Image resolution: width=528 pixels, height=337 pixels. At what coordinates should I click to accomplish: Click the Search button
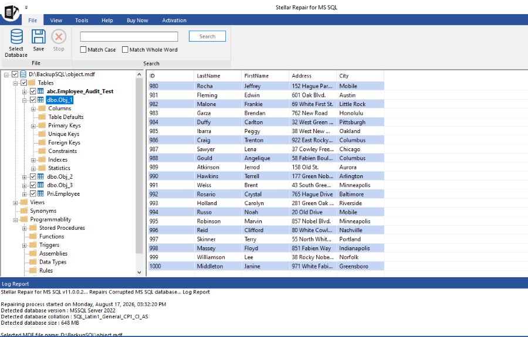point(207,36)
